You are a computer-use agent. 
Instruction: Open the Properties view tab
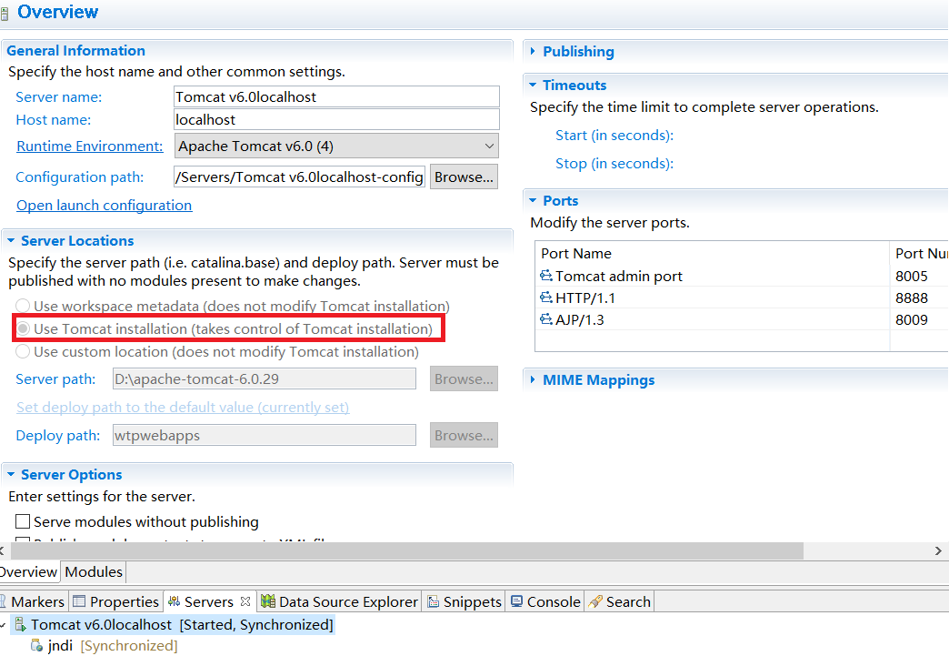pos(115,601)
